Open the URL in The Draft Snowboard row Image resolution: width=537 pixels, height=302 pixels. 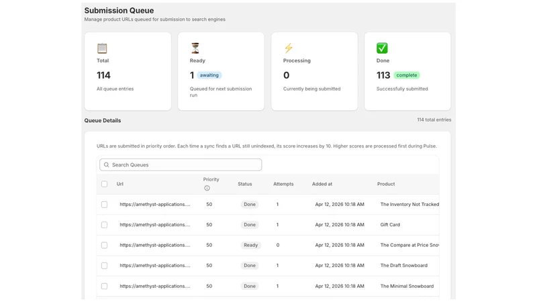point(155,265)
